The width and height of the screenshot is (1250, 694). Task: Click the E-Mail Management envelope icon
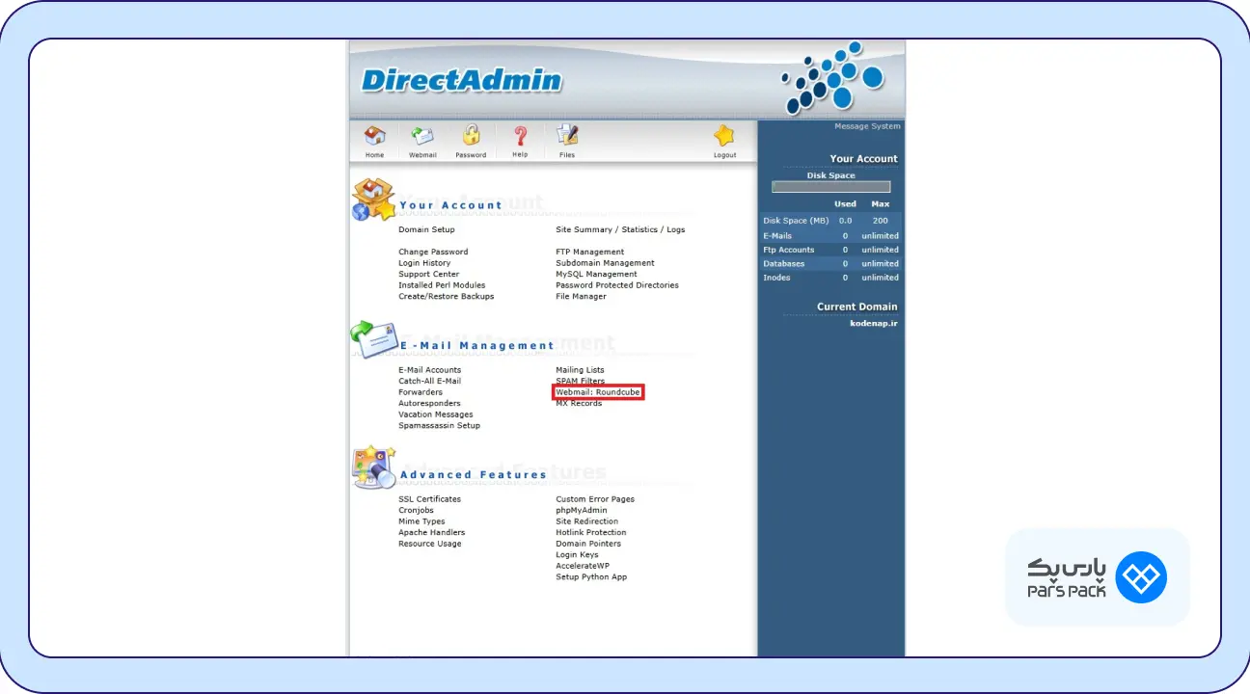374,338
